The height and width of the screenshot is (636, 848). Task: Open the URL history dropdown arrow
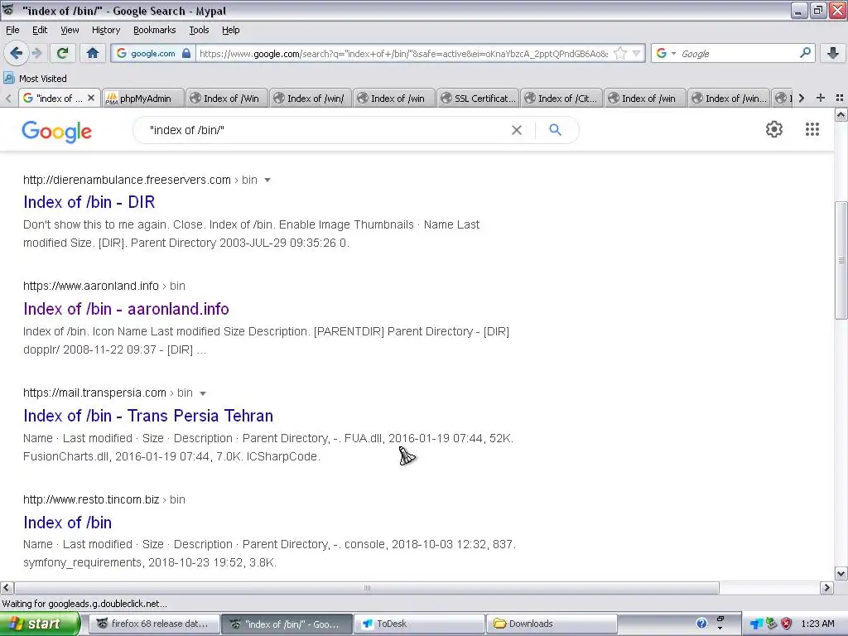[637, 53]
